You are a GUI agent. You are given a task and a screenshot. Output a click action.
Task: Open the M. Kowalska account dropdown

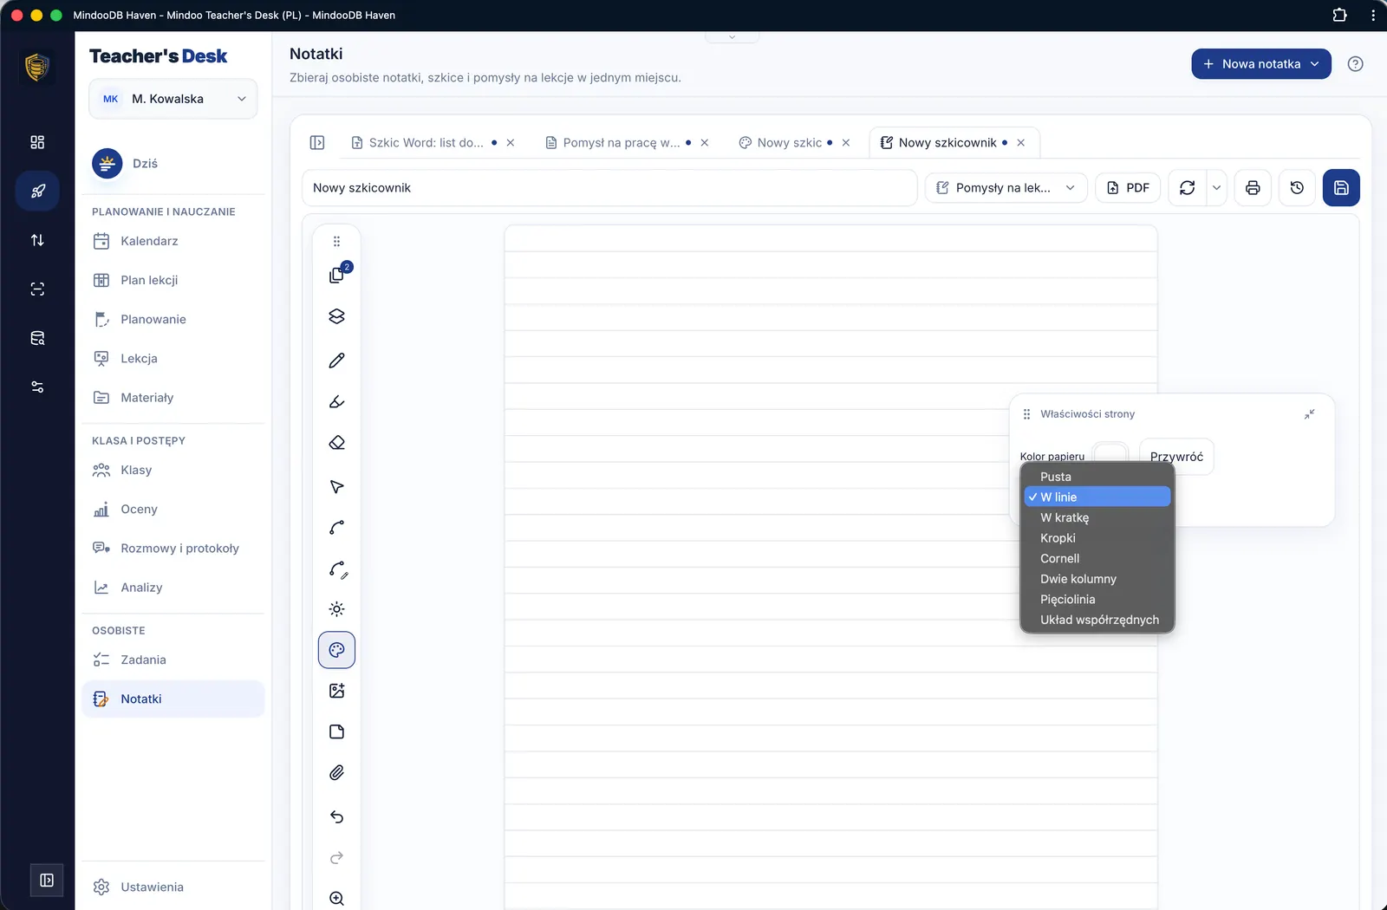pyautogui.click(x=173, y=99)
